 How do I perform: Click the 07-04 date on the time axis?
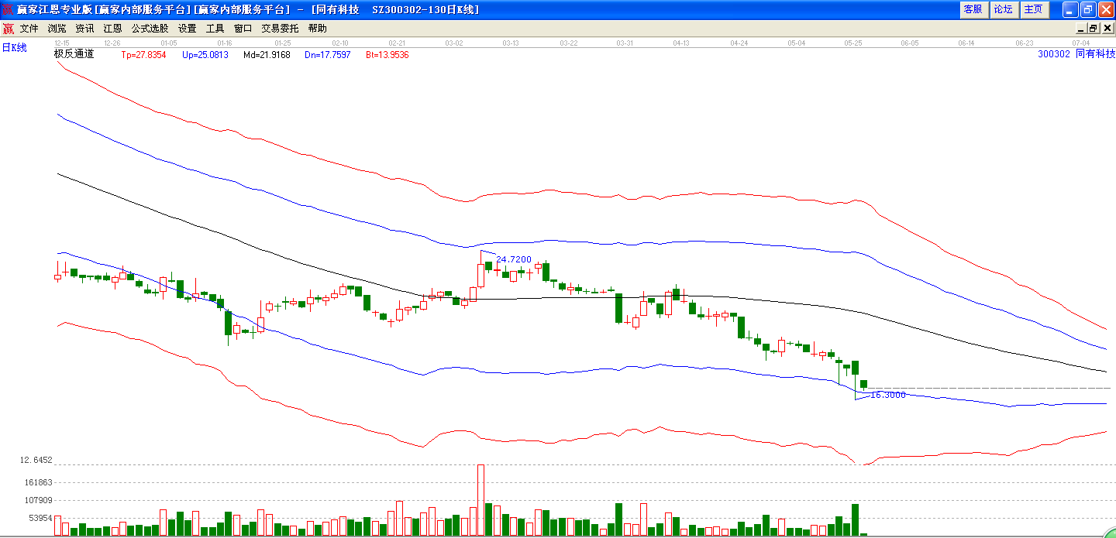click(1081, 43)
